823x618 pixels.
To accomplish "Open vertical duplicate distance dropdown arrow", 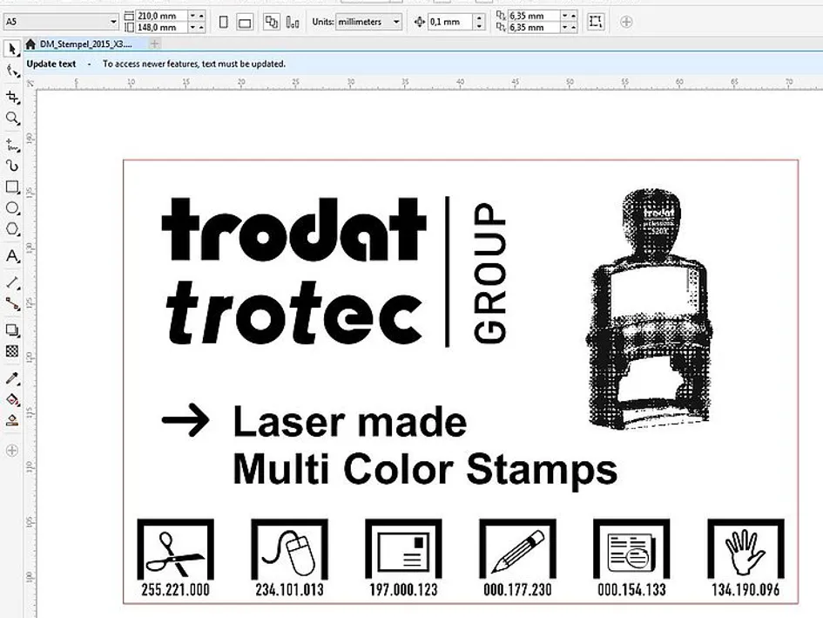I will (x=564, y=27).
